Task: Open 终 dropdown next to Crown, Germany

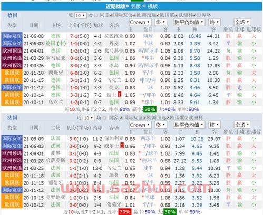Action: point(161,22)
